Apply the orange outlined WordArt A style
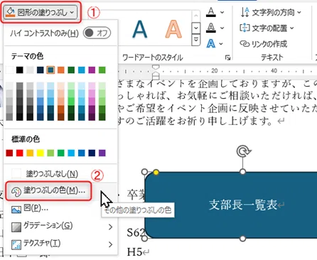The image size is (317, 260). pyautogui.click(x=173, y=29)
